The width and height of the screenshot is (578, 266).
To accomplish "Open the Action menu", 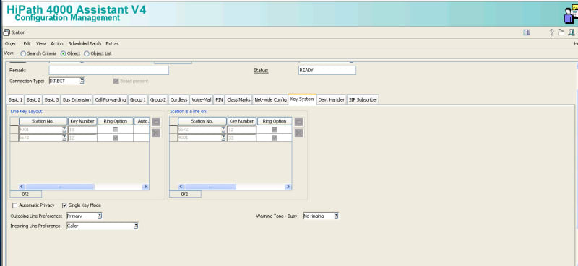I will [57, 43].
